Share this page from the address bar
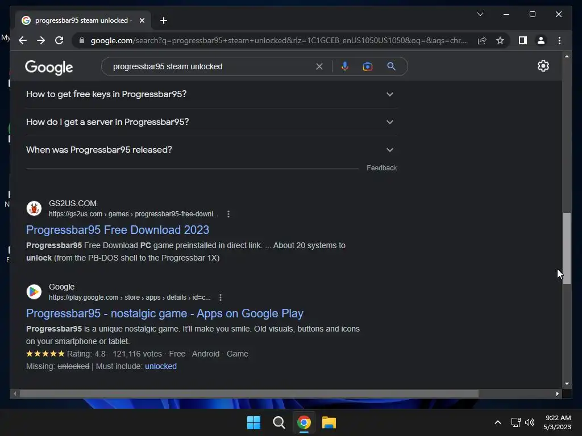582x436 pixels. tap(482, 40)
